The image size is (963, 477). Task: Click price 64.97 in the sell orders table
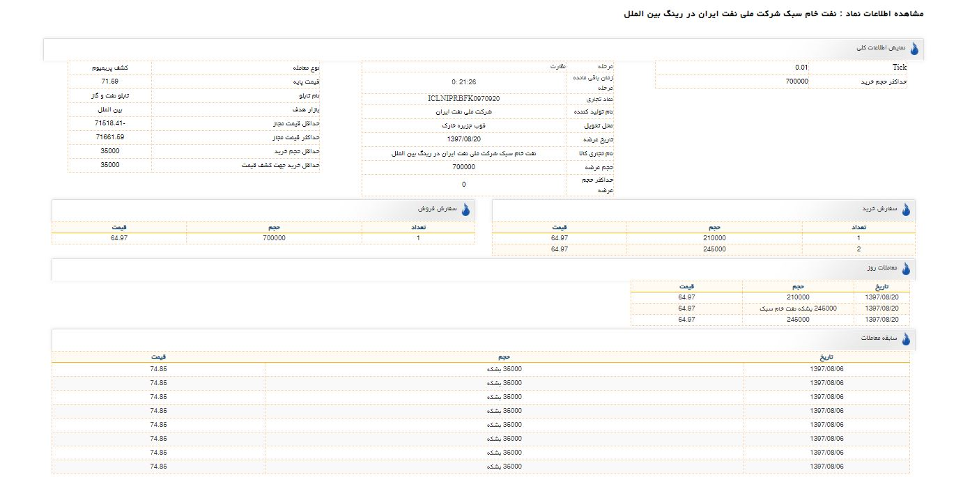click(x=119, y=238)
